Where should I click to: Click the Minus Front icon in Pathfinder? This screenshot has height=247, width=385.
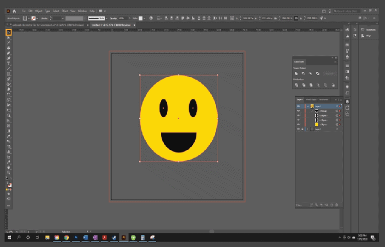(x=303, y=74)
